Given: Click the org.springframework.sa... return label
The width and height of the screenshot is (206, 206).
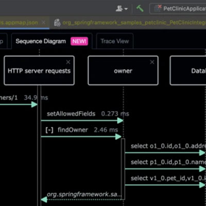Looking at the screenshot, I should tap(84, 194).
